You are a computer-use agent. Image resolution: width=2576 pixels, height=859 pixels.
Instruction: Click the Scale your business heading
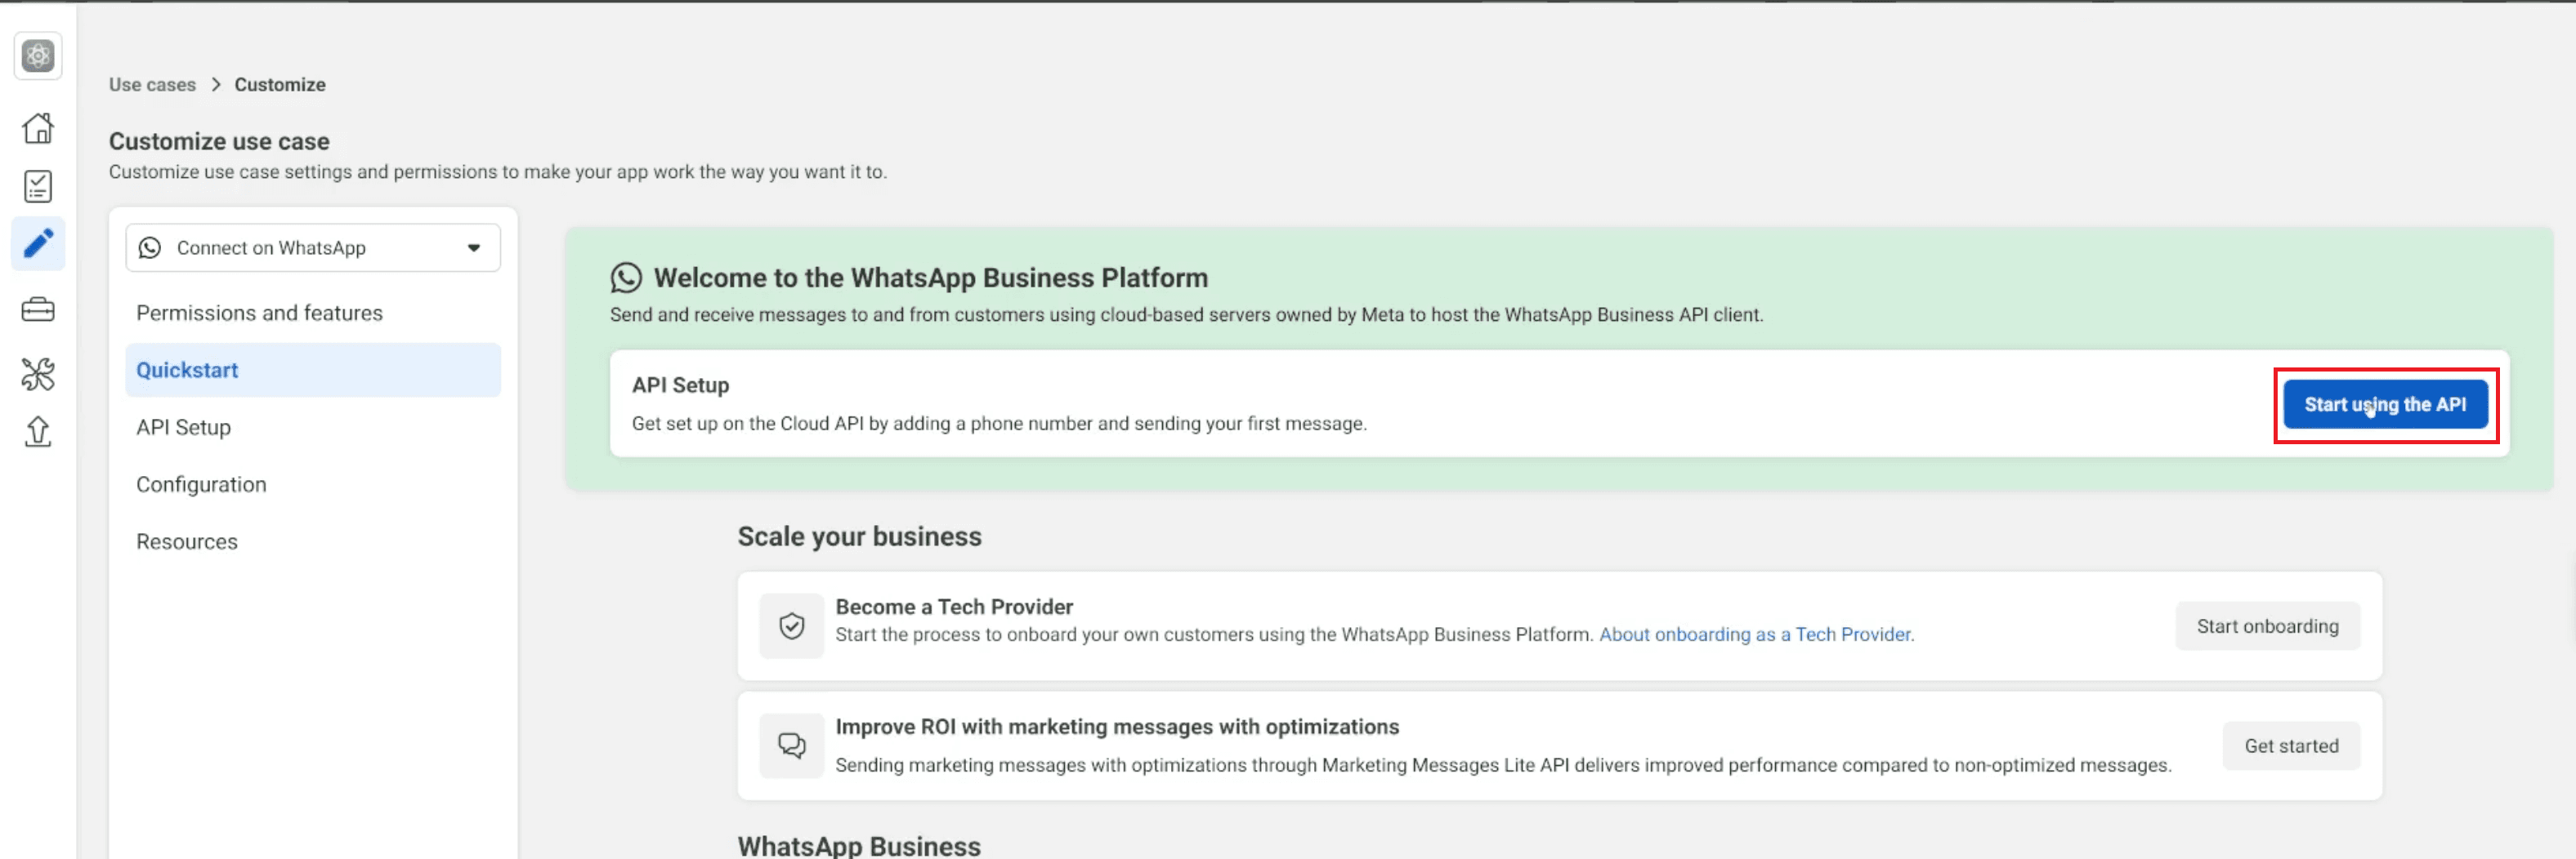click(x=860, y=536)
